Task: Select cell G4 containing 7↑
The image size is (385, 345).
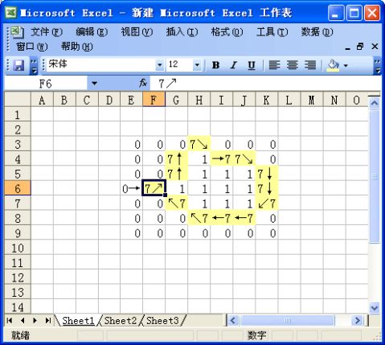Action: click(177, 159)
